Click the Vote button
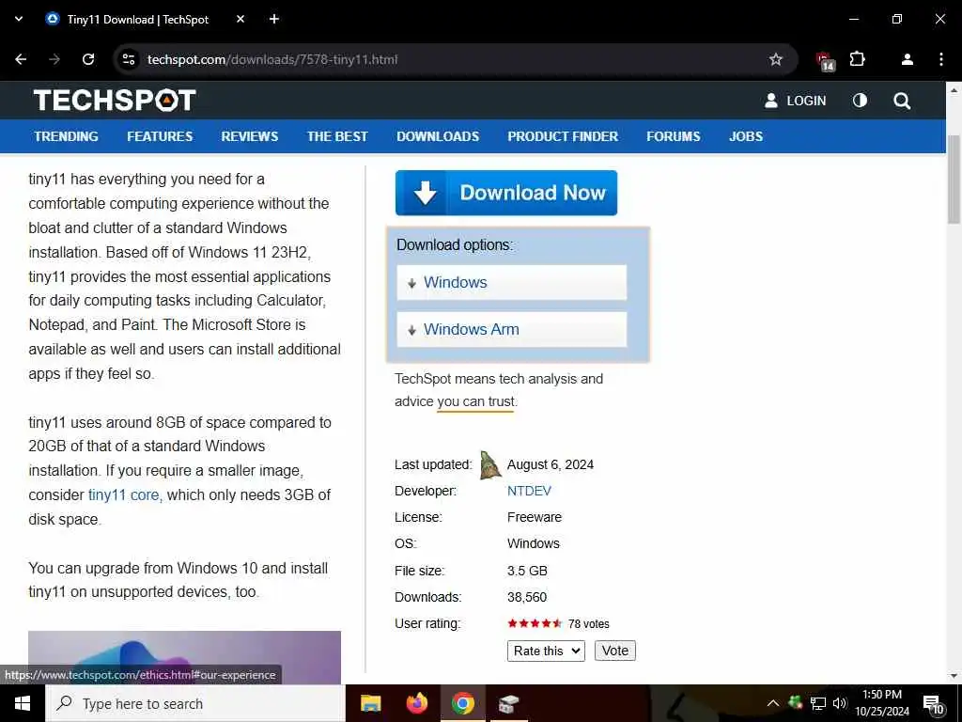Screen dimensions: 962x722 click(x=614, y=651)
